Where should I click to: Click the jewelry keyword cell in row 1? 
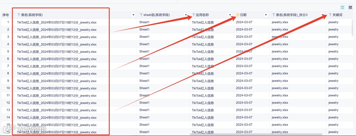[333, 22]
